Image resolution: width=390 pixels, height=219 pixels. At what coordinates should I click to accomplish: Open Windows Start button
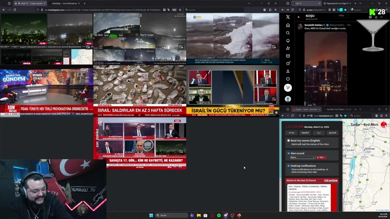pyautogui.click(x=151, y=215)
